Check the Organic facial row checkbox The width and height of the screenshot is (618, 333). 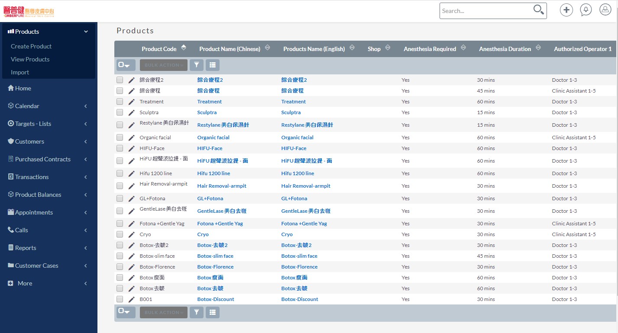(120, 138)
